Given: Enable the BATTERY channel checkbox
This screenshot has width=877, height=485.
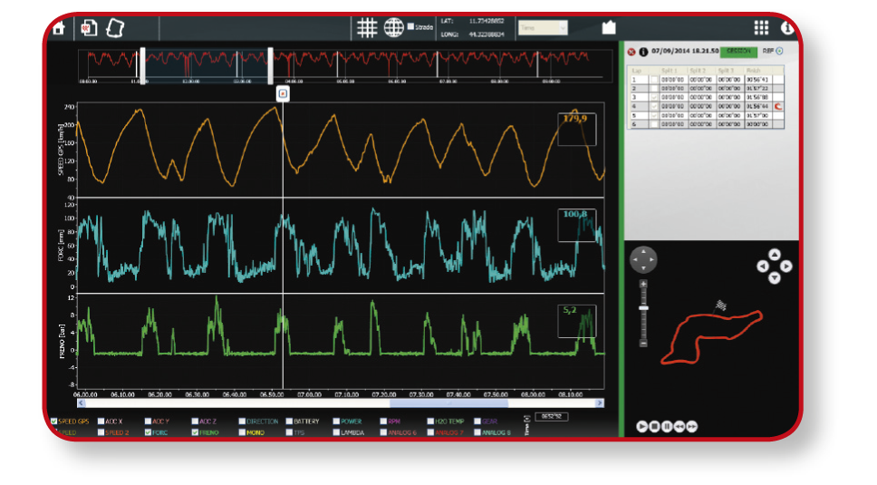Looking at the screenshot, I should point(289,422).
